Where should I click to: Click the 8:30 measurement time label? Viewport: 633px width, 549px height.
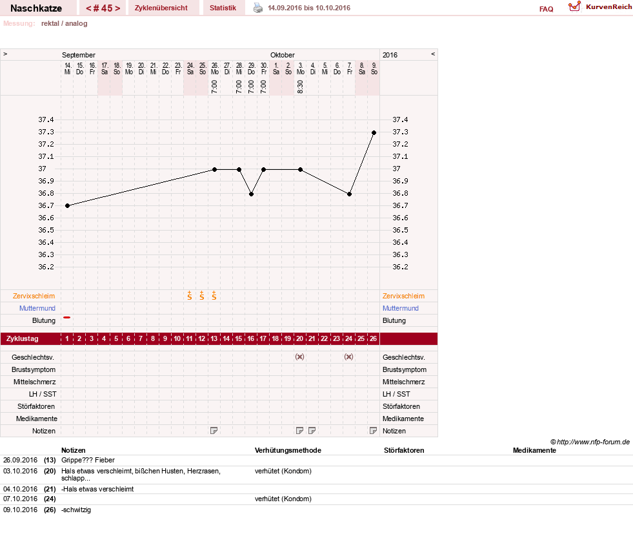300,87
